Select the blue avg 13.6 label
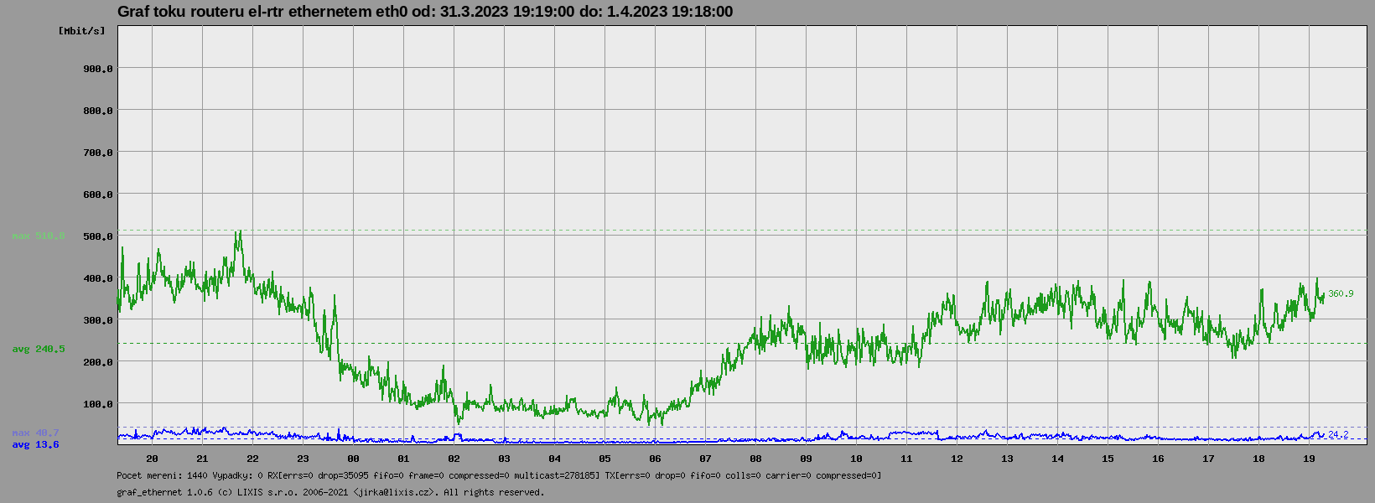Screen dimensions: 1375x503 click(35, 444)
